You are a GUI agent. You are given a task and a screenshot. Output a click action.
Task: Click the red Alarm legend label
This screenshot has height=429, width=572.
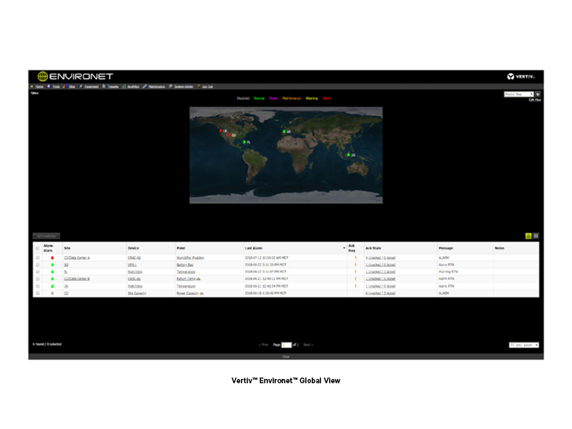pyautogui.click(x=327, y=98)
